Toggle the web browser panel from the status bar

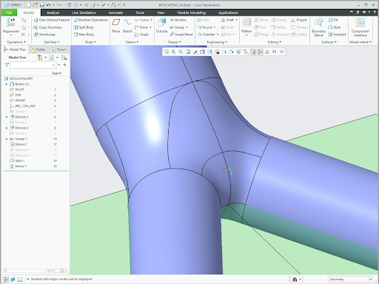(x=13, y=280)
